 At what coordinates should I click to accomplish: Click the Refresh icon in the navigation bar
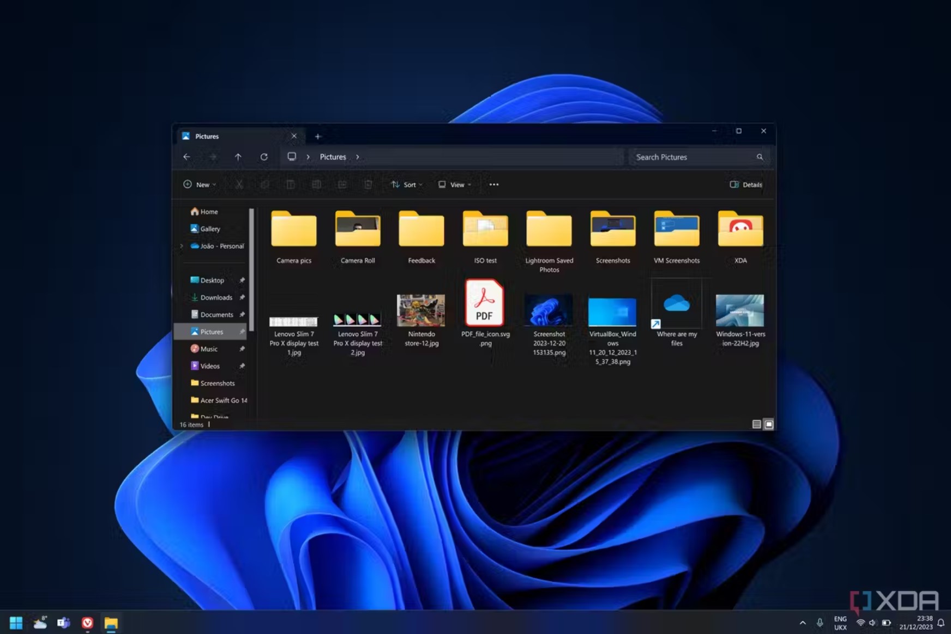(x=264, y=157)
